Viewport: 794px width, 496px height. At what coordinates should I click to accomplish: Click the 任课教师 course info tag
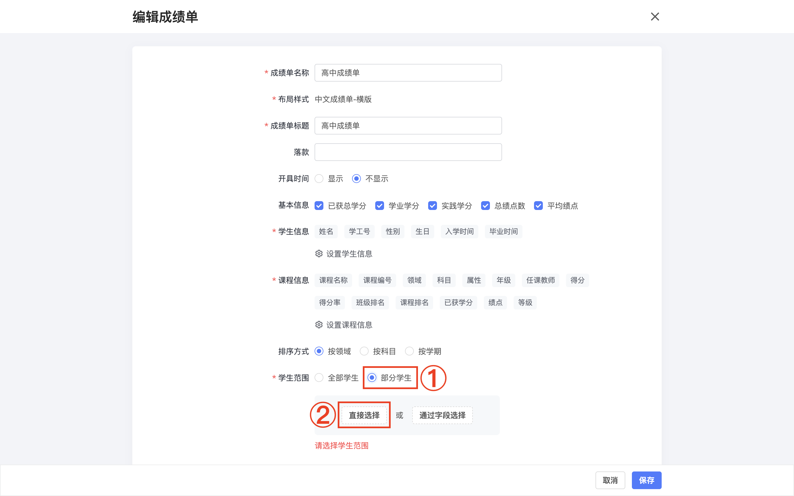pyautogui.click(x=541, y=281)
